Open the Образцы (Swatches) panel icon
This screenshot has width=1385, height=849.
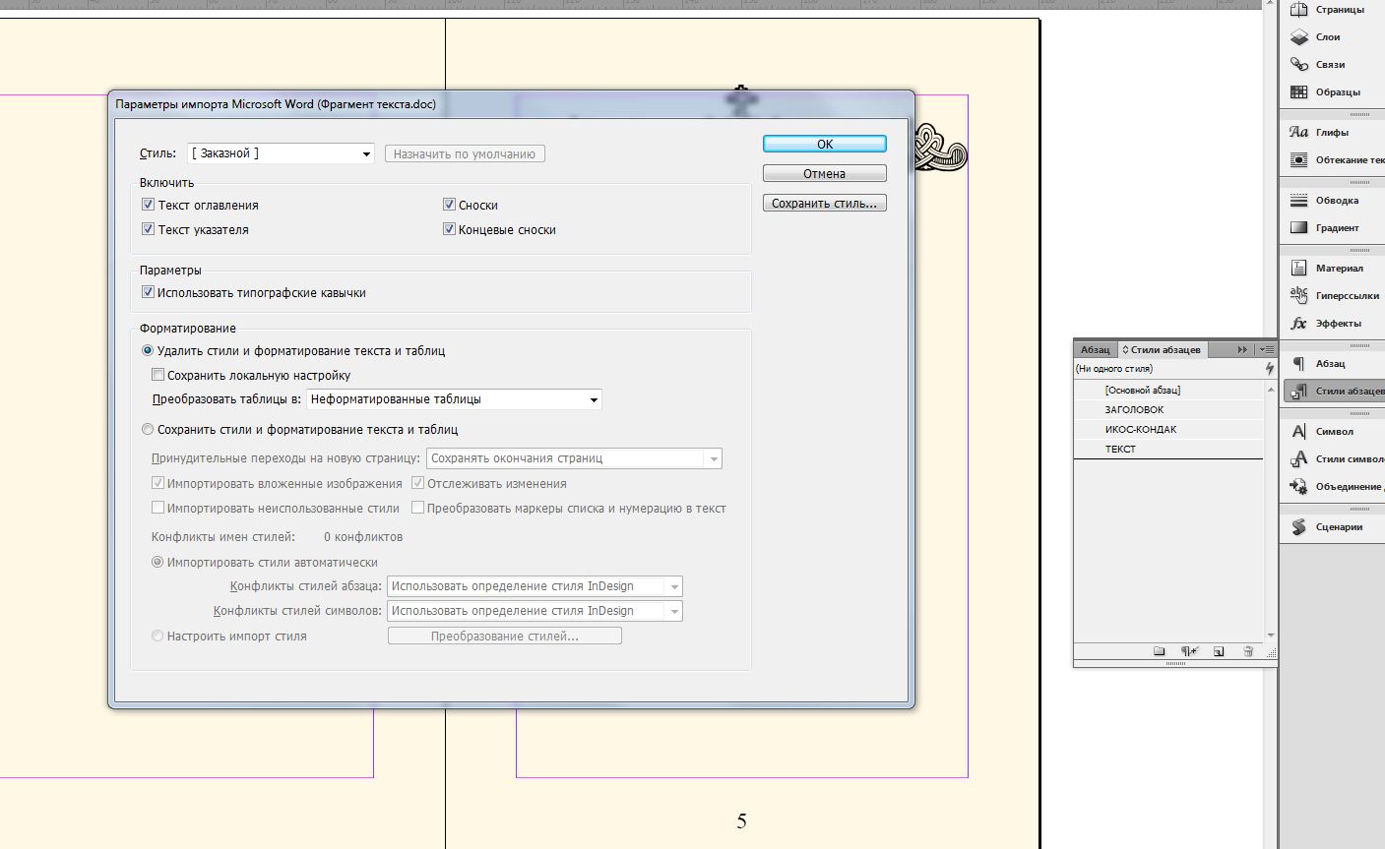1298,92
